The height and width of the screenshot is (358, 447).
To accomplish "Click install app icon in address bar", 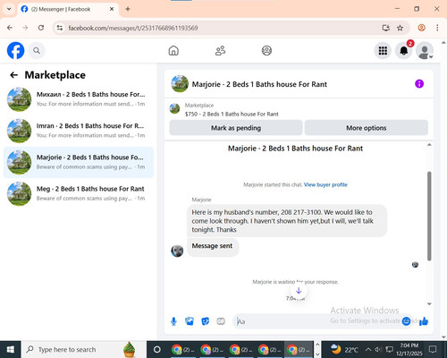I will [x=386, y=28].
